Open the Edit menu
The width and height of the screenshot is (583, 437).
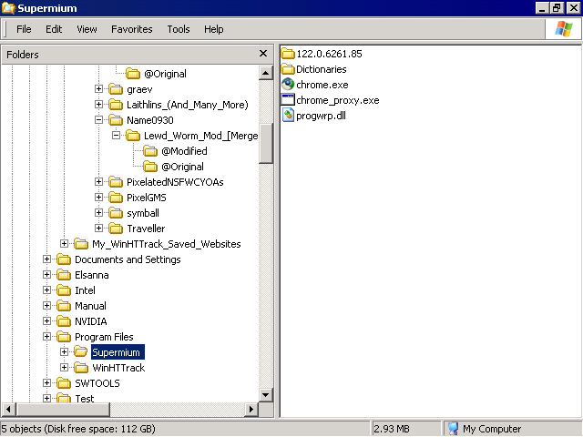(54, 29)
